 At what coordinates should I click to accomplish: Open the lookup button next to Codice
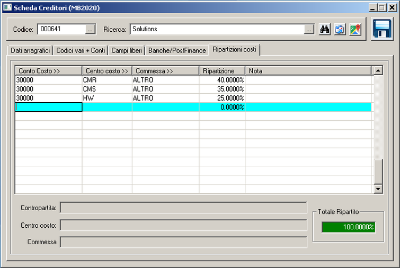pos(90,30)
